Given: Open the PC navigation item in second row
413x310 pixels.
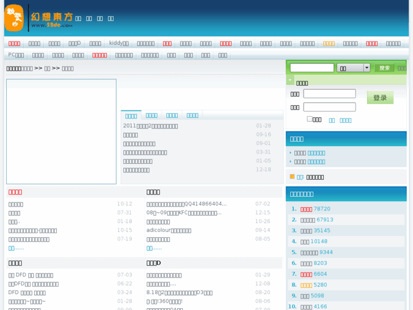Looking at the screenshot, I should [16, 55].
